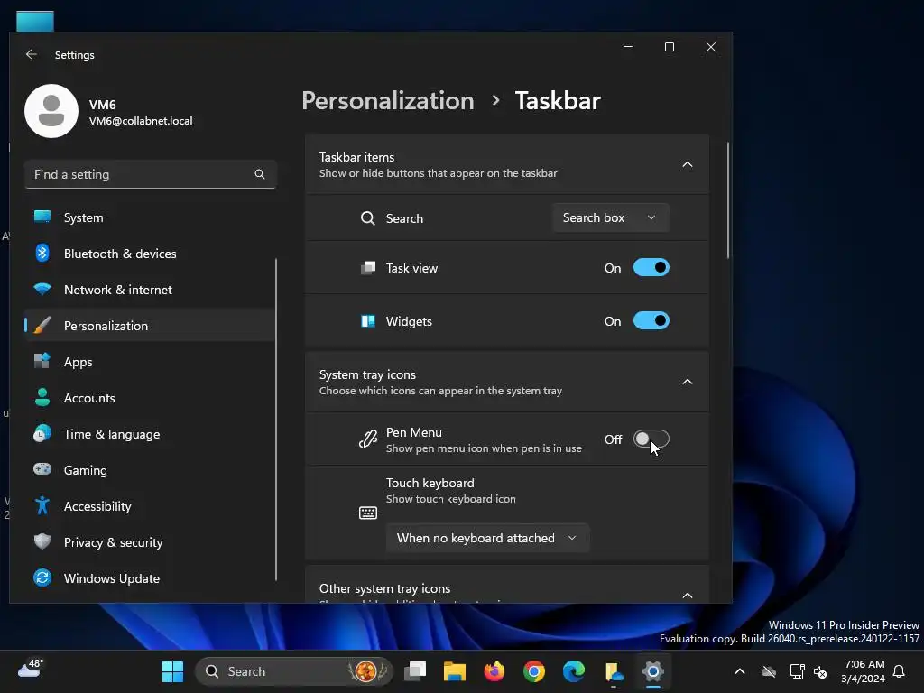Viewport: 924px width, 693px height.
Task: Open the weather widget showing 48°
Action: pos(31,669)
